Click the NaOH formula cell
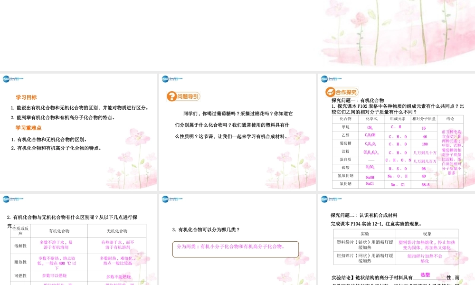Screen dimensions: 475x285 coord(370,177)
